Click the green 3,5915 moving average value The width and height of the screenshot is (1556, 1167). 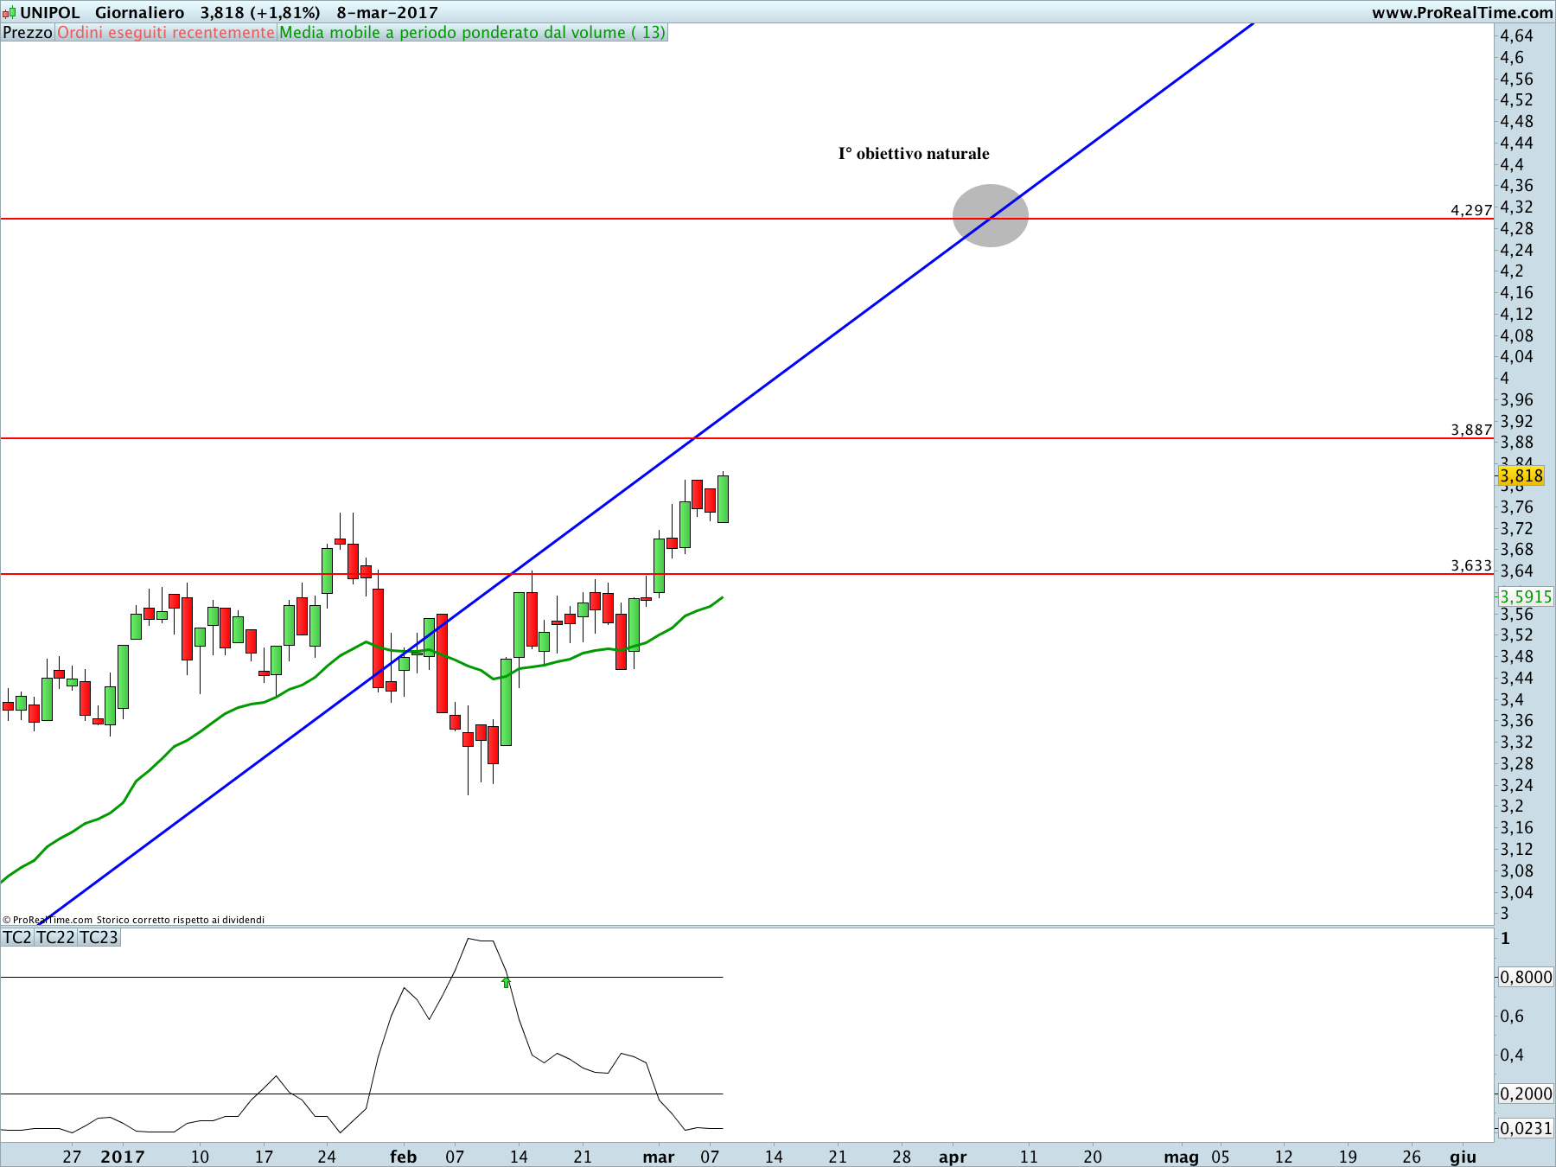coord(1525,596)
